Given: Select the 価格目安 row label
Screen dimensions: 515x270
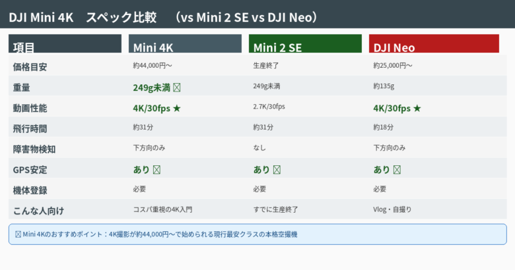Looking at the screenshot, I should (30, 67).
